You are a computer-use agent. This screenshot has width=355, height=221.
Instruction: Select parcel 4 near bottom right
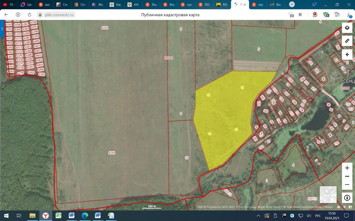point(293,165)
